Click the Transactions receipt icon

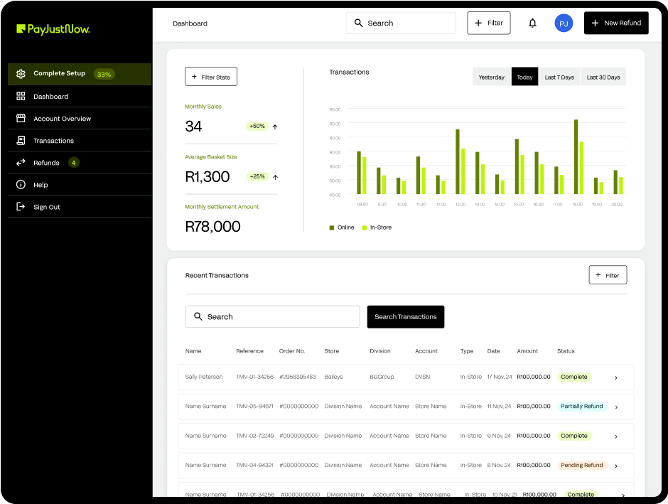pos(21,141)
